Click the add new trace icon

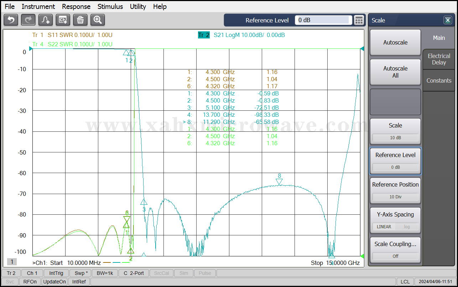(46, 20)
